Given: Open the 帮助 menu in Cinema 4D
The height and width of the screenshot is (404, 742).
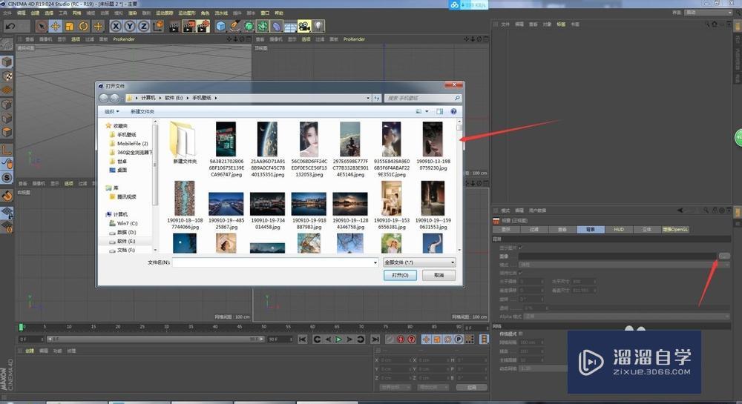Looking at the screenshot, I should (x=279, y=13).
